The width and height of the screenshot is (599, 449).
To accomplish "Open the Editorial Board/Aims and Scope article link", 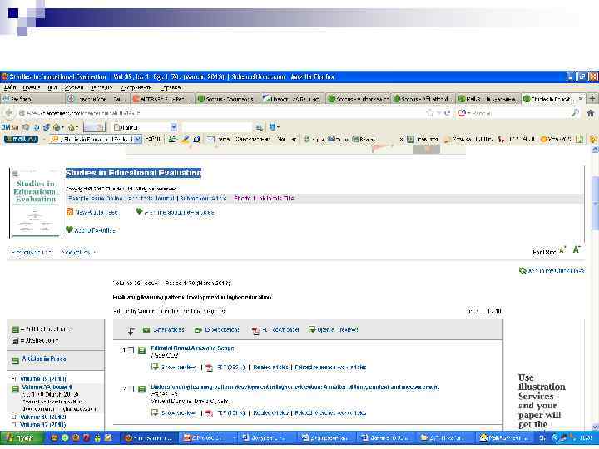I will tap(192, 348).
